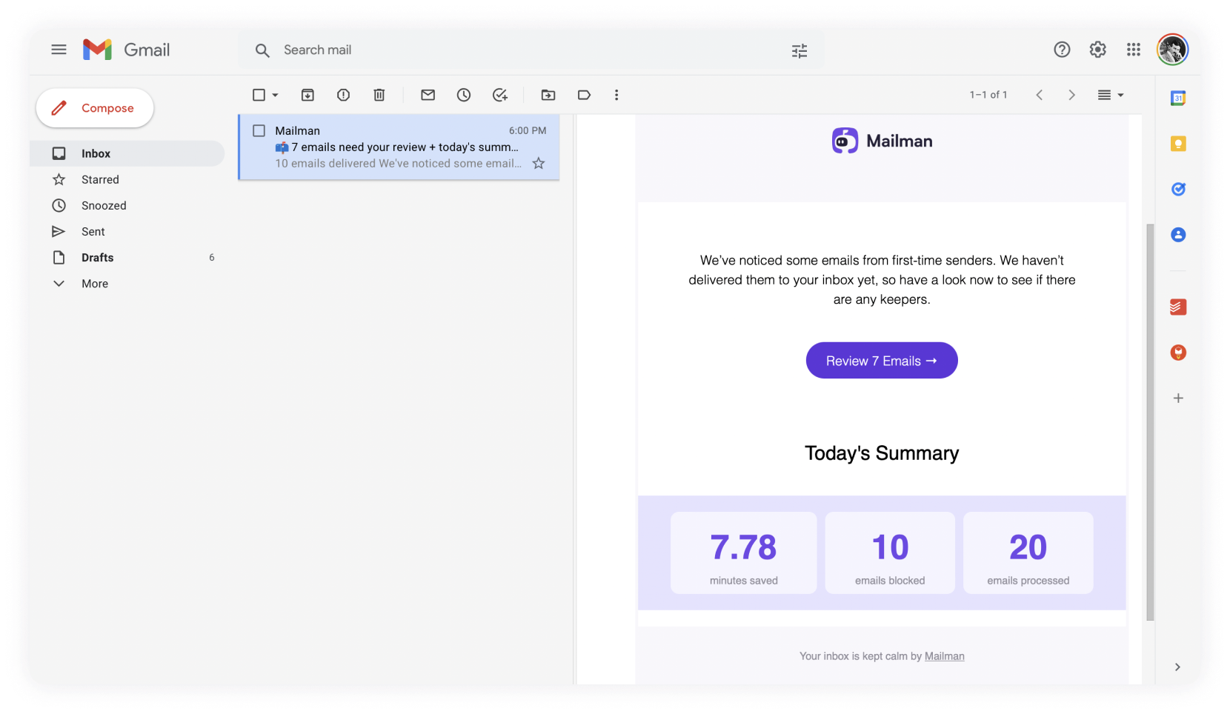Image resolution: width=1230 pixels, height=714 pixels.
Task: Click in the Search mail field
Action: pos(531,50)
